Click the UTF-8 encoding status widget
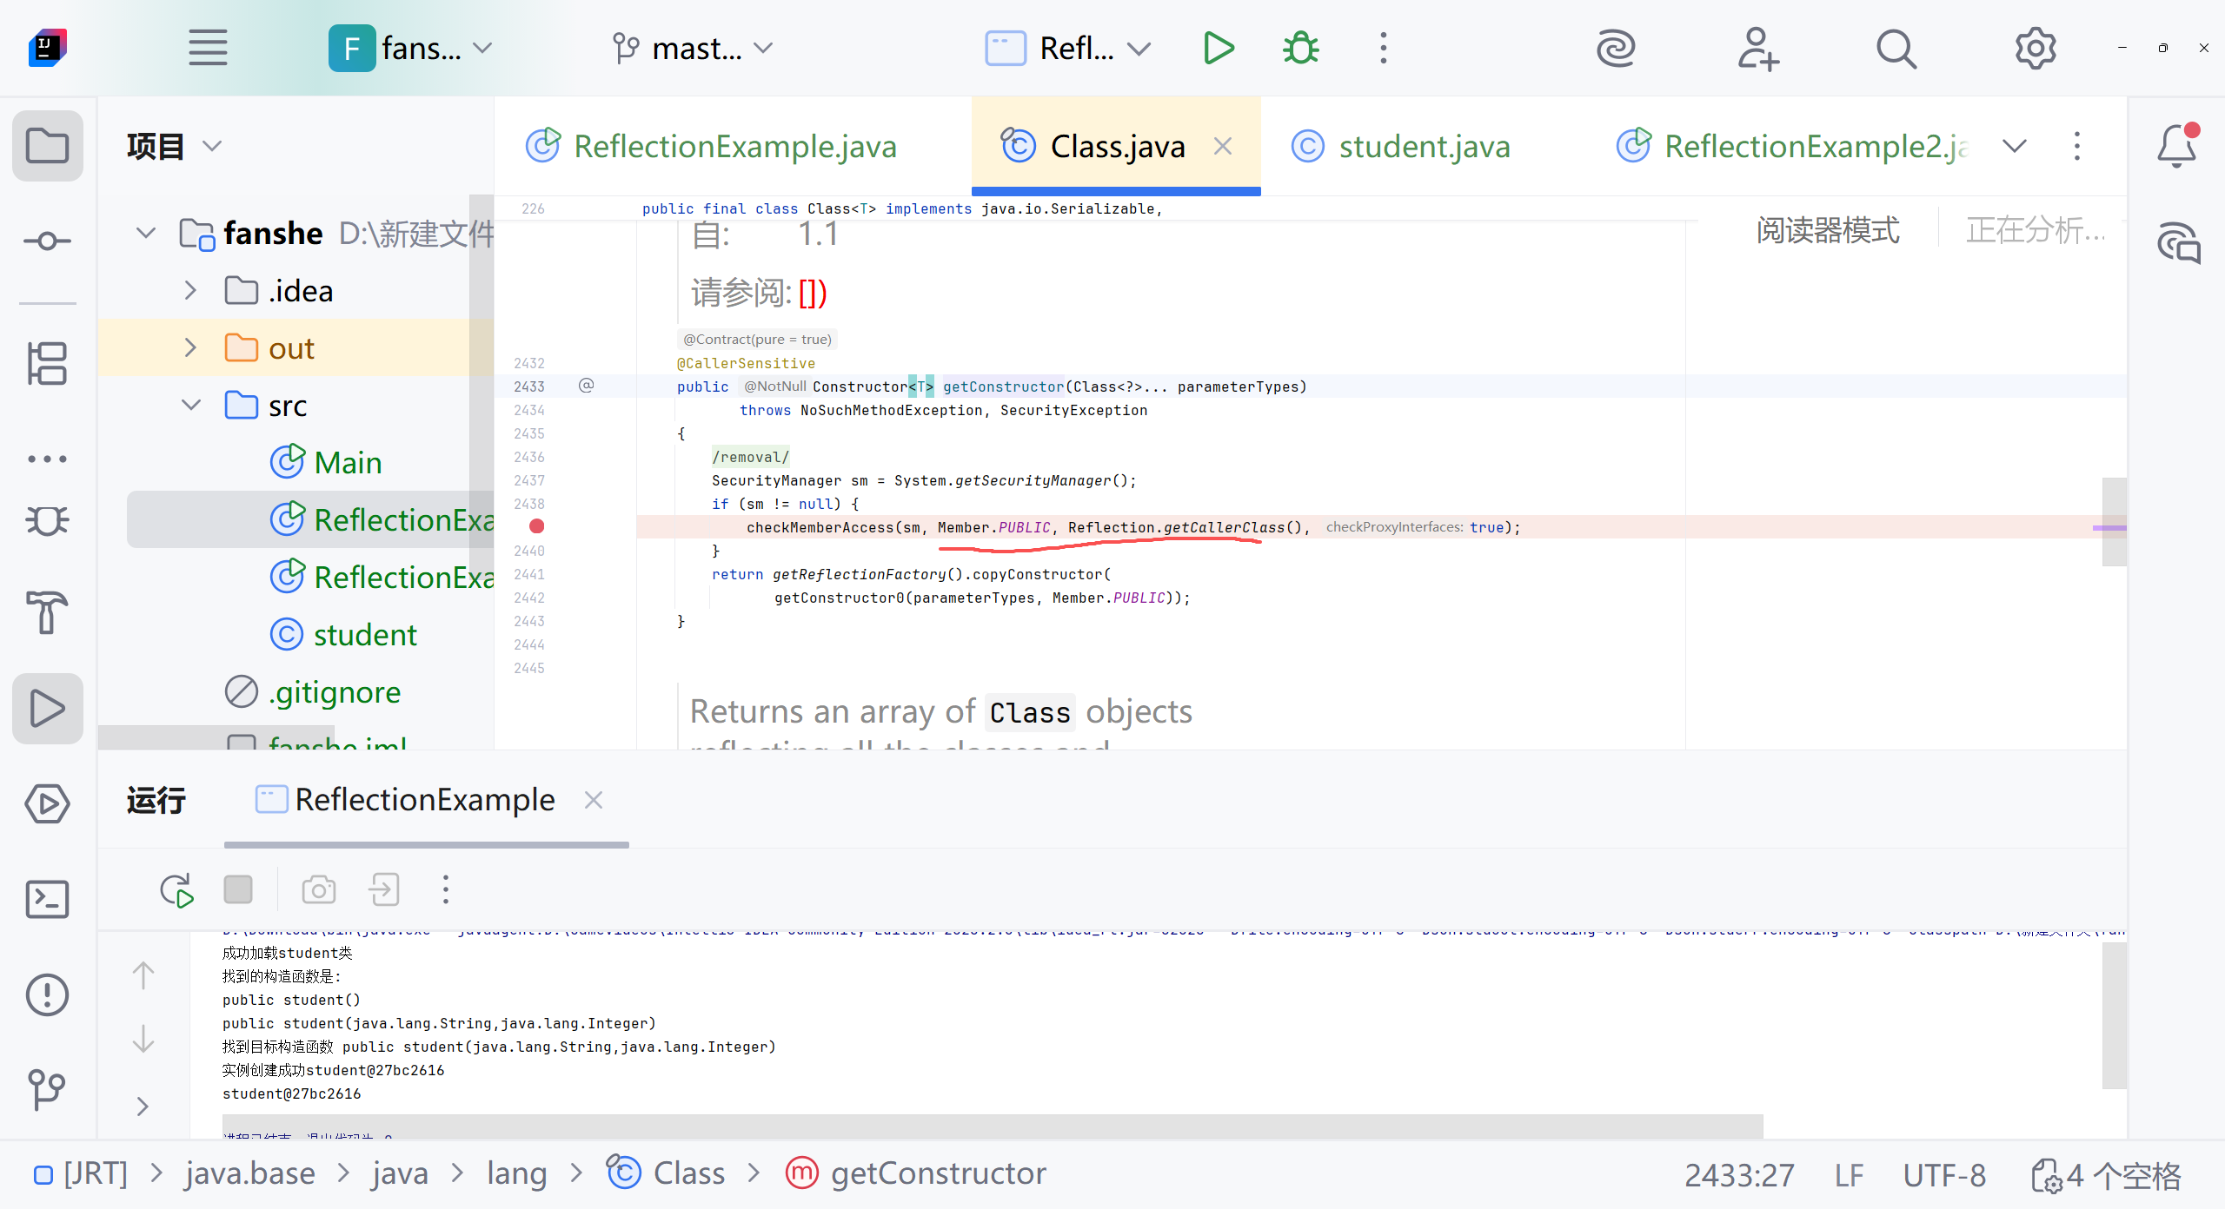2225x1209 pixels. pyautogui.click(x=1943, y=1175)
